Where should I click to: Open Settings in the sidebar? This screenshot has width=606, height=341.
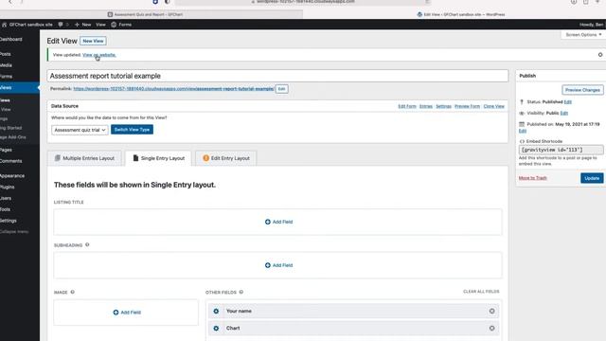[9, 221]
